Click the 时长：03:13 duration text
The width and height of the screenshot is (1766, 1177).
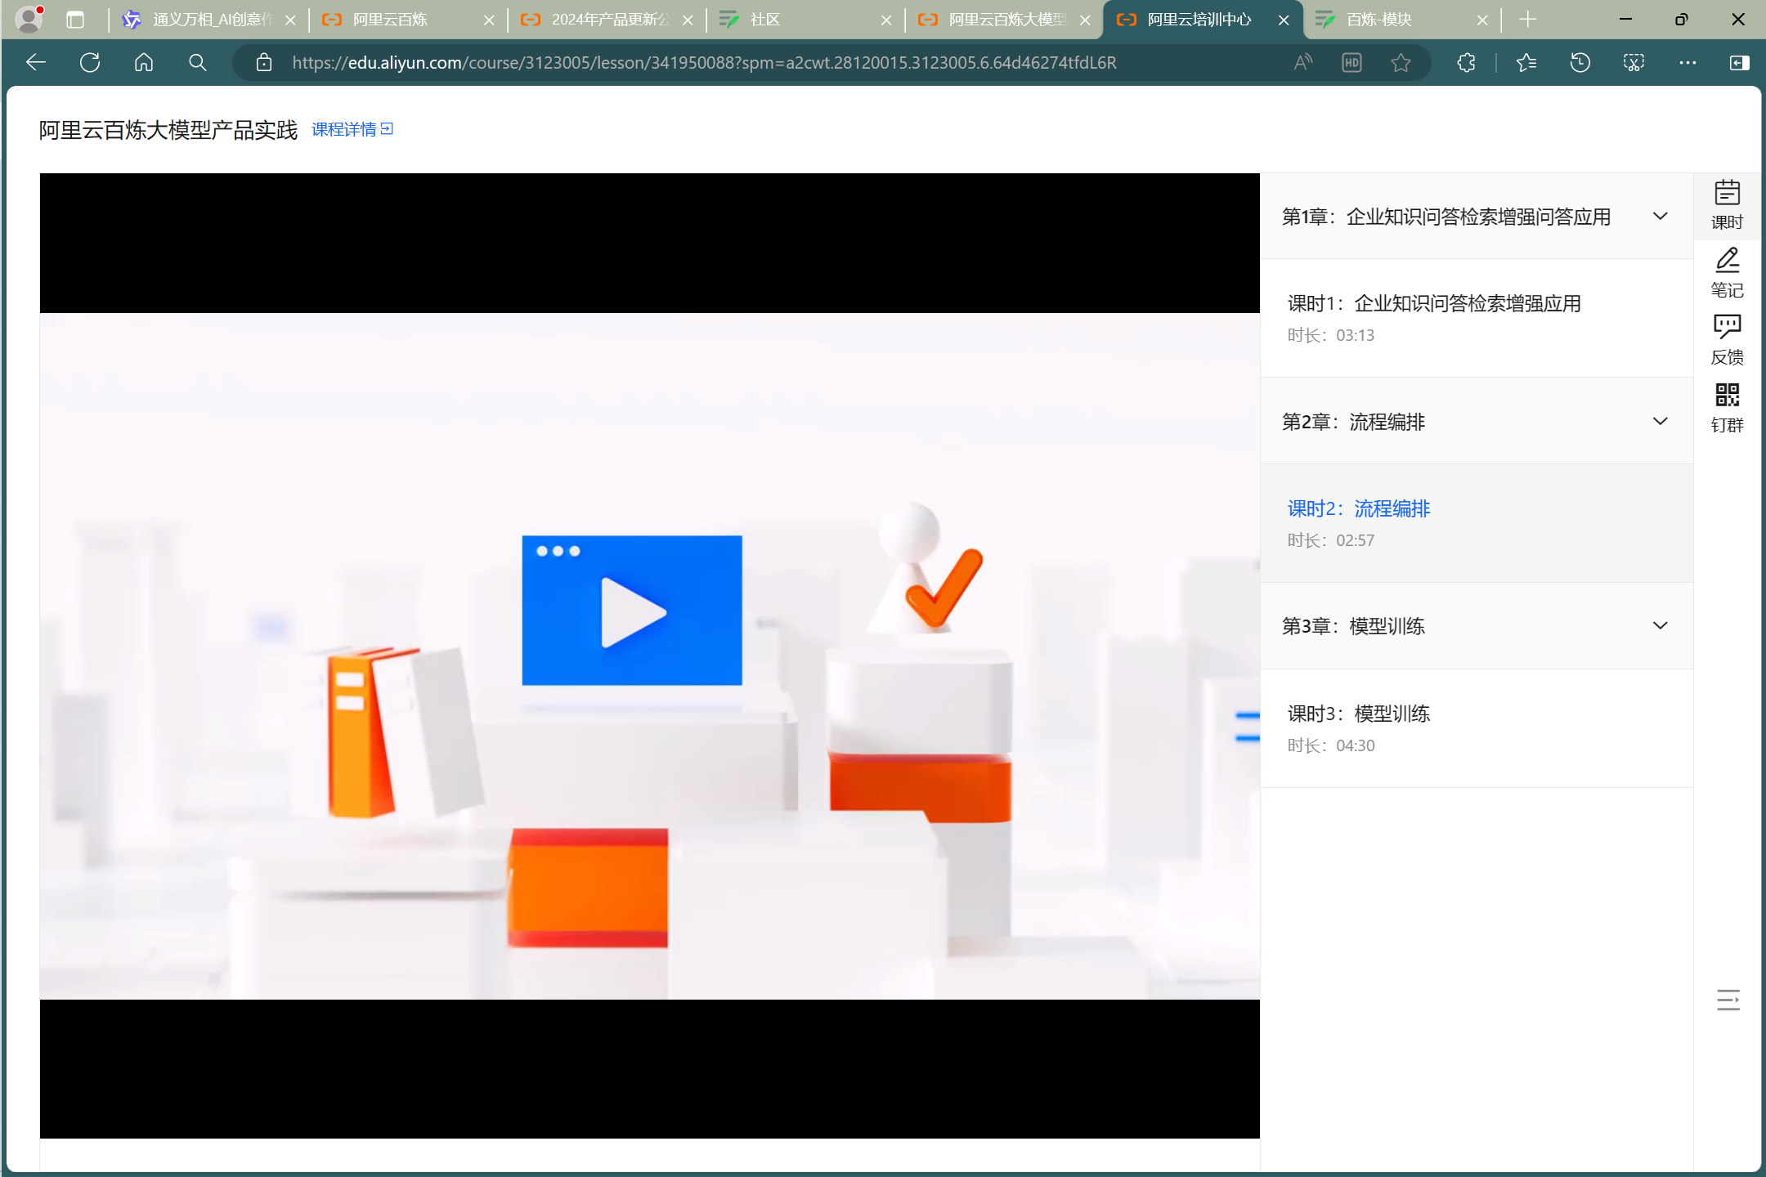(1331, 335)
